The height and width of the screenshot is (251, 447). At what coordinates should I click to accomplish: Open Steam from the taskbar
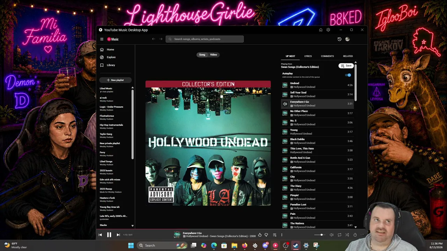tap(296, 245)
